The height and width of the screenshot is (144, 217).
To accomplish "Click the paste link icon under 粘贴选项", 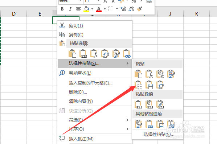I will click(127, 54).
